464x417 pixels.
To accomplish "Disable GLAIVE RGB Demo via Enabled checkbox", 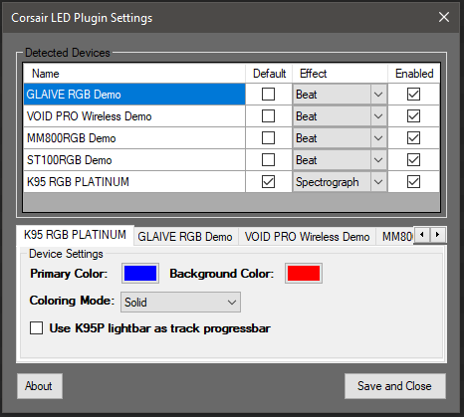I will click(413, 95).
